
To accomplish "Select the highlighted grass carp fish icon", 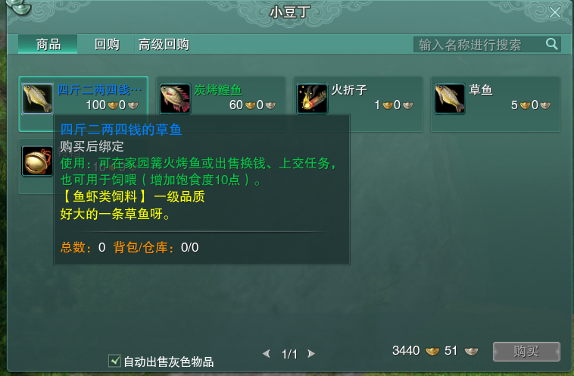I will click(x=37, y=99).
